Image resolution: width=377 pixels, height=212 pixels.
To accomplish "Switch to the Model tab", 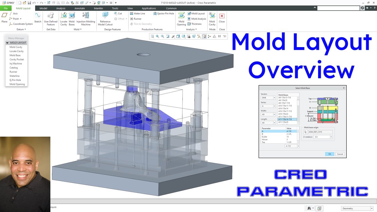I will tap(43, 8).
